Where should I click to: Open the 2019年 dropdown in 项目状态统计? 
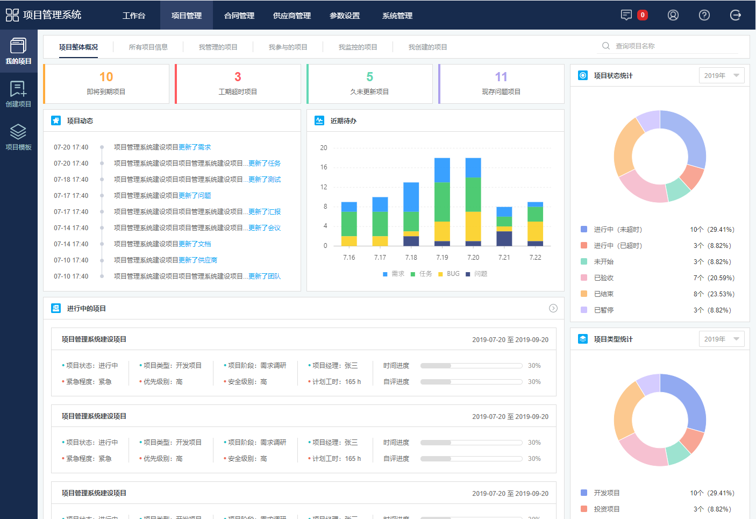722,75
